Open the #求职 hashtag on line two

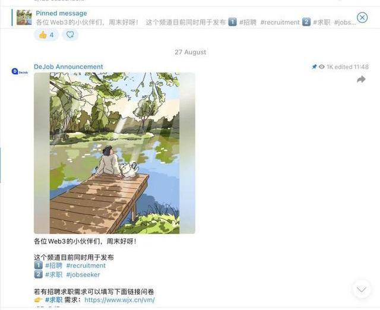(54, 274)
